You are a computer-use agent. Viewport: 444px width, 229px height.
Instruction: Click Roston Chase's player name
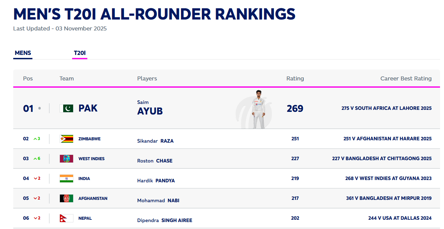(x=155, y=161)
